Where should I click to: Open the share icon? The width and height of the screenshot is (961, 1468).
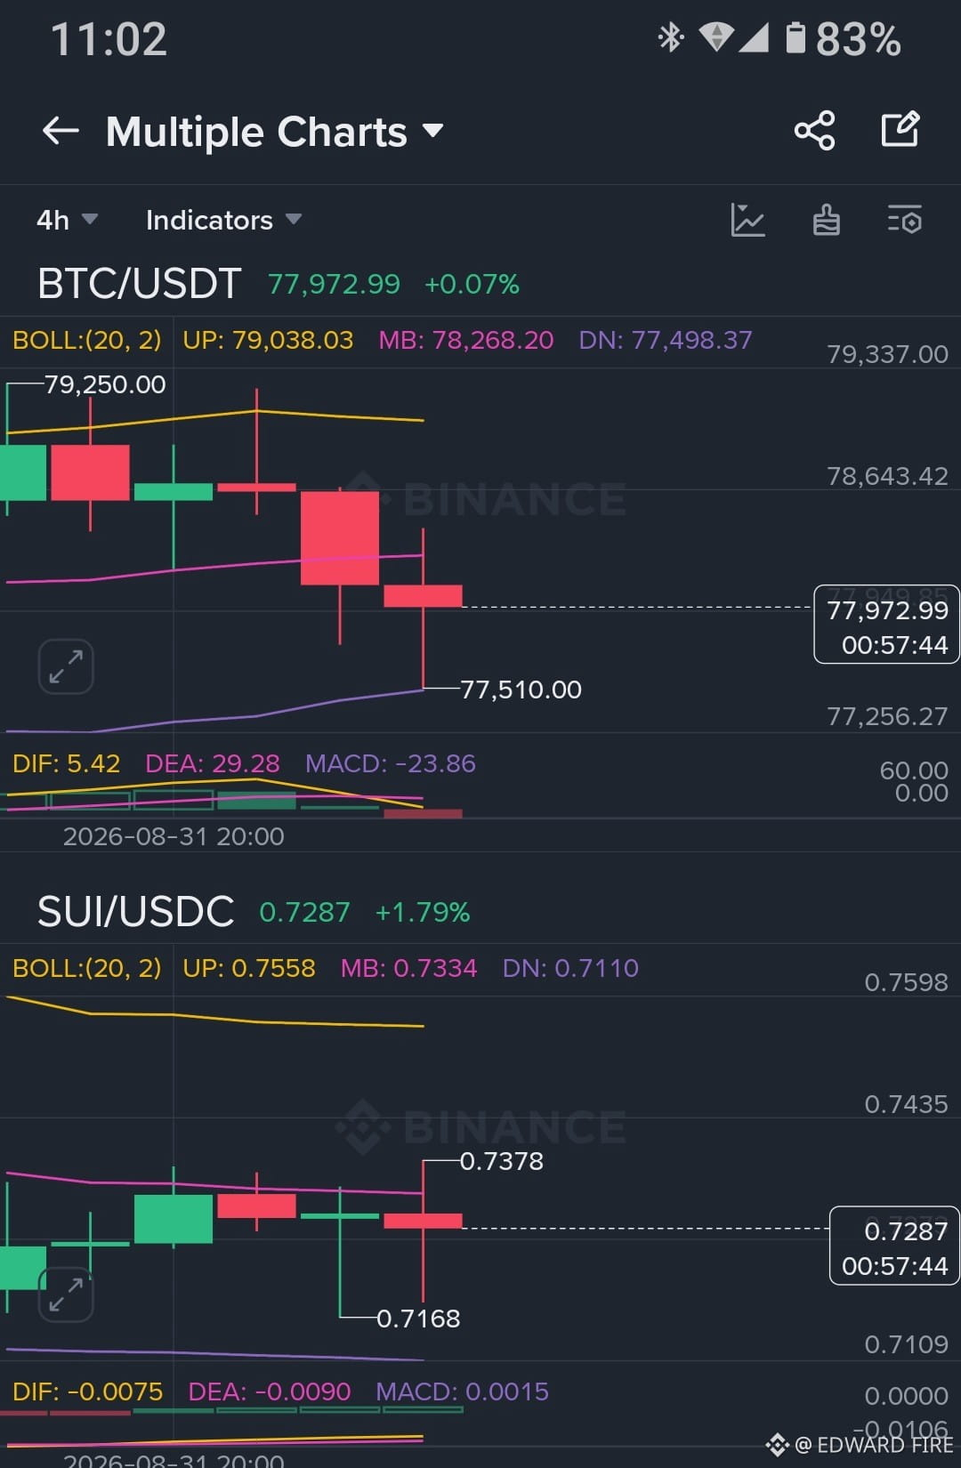814,131
